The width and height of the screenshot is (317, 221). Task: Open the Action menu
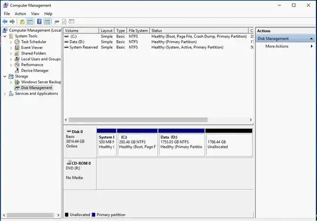(20, 13)
